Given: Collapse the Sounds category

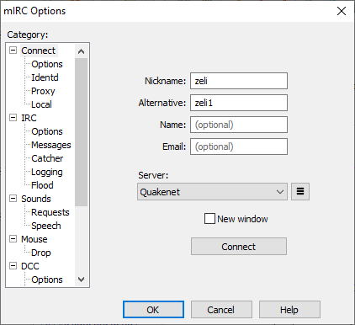Looking at the screenshot, I should 13,199.
